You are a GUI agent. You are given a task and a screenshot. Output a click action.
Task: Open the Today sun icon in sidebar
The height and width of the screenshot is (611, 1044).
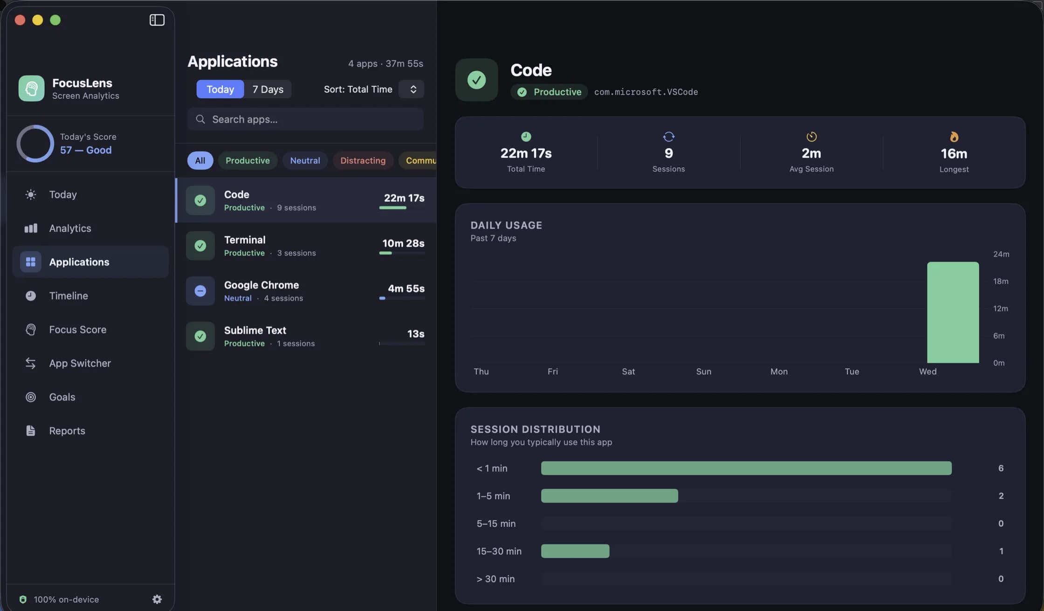tap(31, 194)
